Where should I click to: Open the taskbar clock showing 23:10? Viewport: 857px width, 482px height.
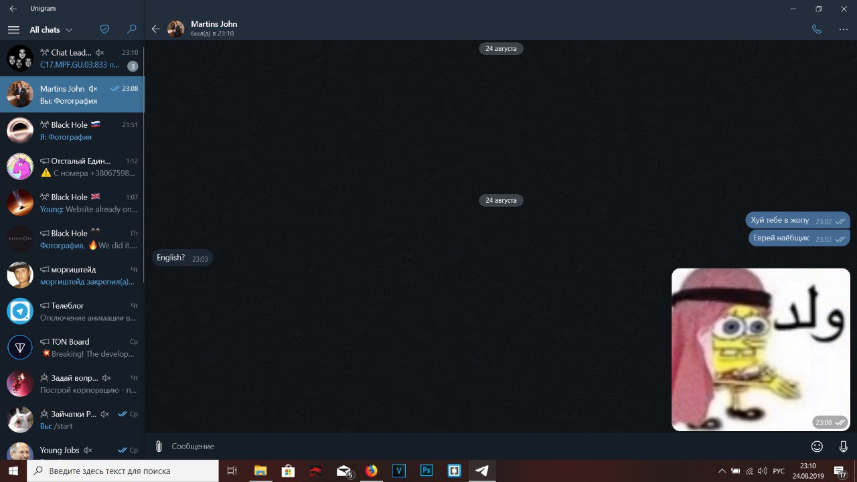(x=807, y=471)
